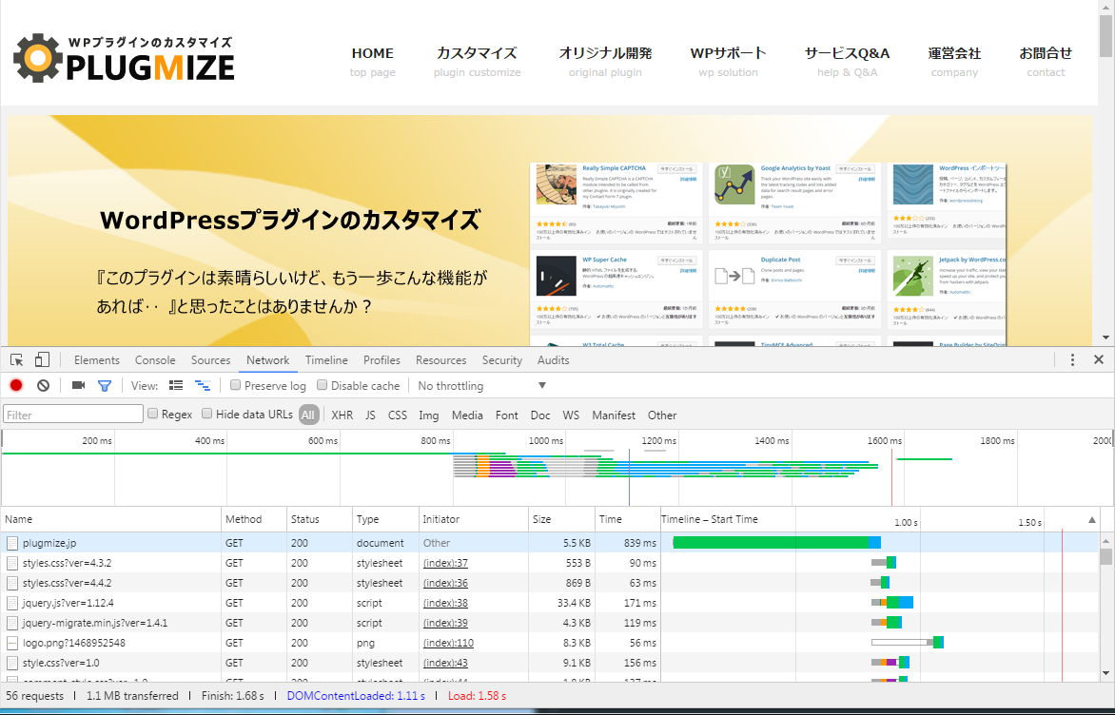Switch to large request rows view icon
Screen dimensions: 1115x715
176,385
